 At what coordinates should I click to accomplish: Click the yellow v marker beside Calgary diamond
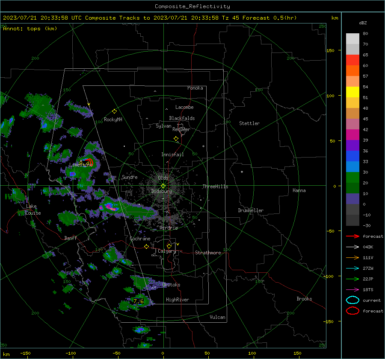click(178, 244)
